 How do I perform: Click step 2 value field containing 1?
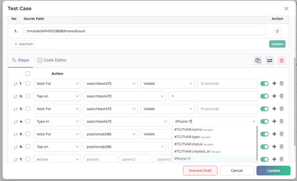(213, 96)
